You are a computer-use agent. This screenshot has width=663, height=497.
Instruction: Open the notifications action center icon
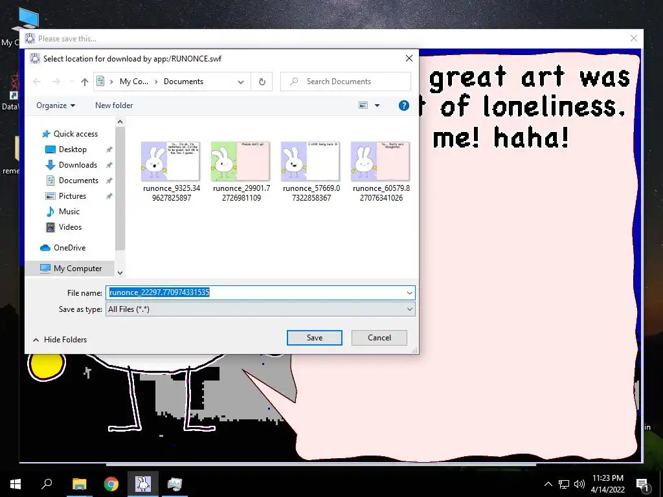(x=643, y=484)
